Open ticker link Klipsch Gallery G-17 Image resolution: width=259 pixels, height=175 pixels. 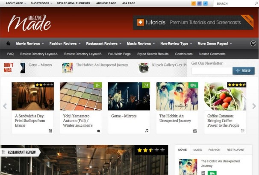[169, 65]
